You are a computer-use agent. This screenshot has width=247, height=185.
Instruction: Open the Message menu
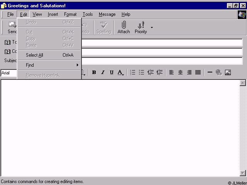107,14
